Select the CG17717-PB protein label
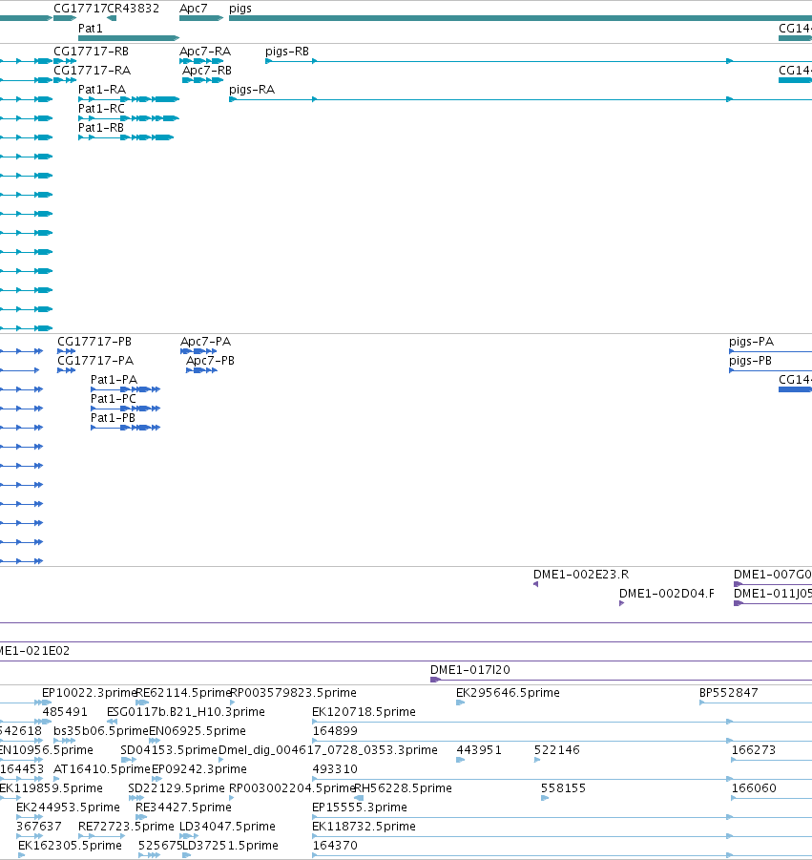 point(94,341)
